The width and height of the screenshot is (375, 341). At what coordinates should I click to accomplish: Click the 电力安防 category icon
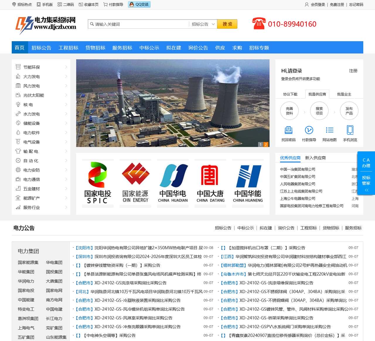[18, 170]
